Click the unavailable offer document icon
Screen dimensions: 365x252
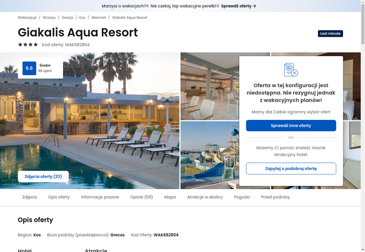point(291,70)
